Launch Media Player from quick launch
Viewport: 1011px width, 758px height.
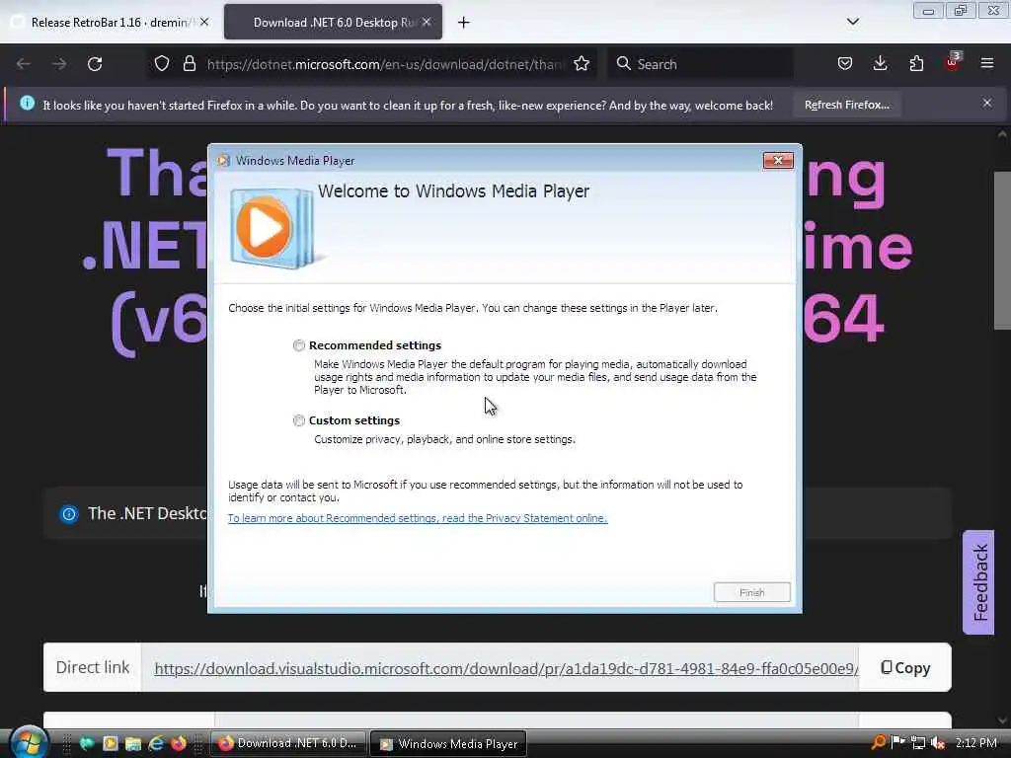pyautogui.click(x=111, y=743)
